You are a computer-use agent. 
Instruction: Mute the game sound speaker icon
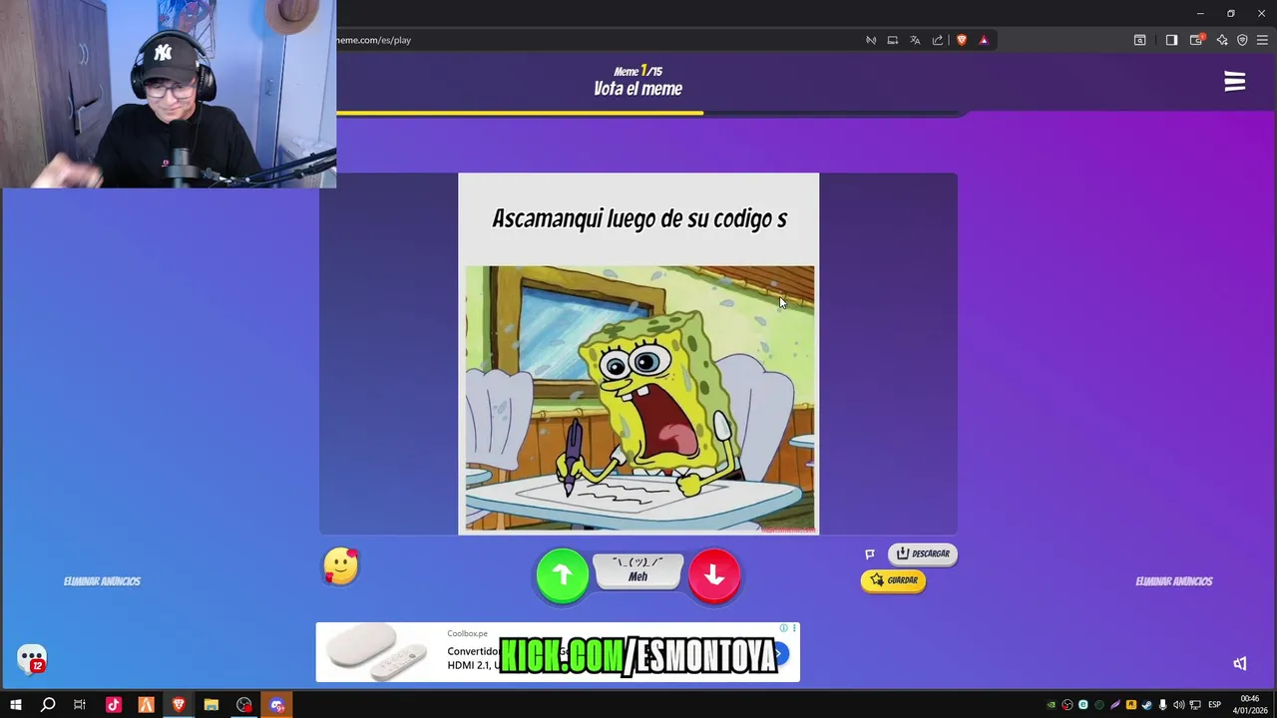(1239, 663)
